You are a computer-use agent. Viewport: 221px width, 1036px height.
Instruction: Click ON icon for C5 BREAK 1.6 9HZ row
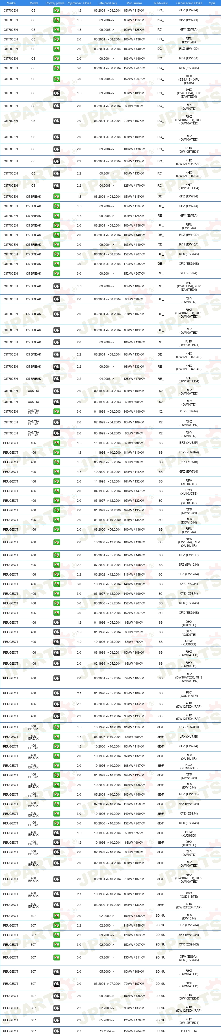[57, 286]
